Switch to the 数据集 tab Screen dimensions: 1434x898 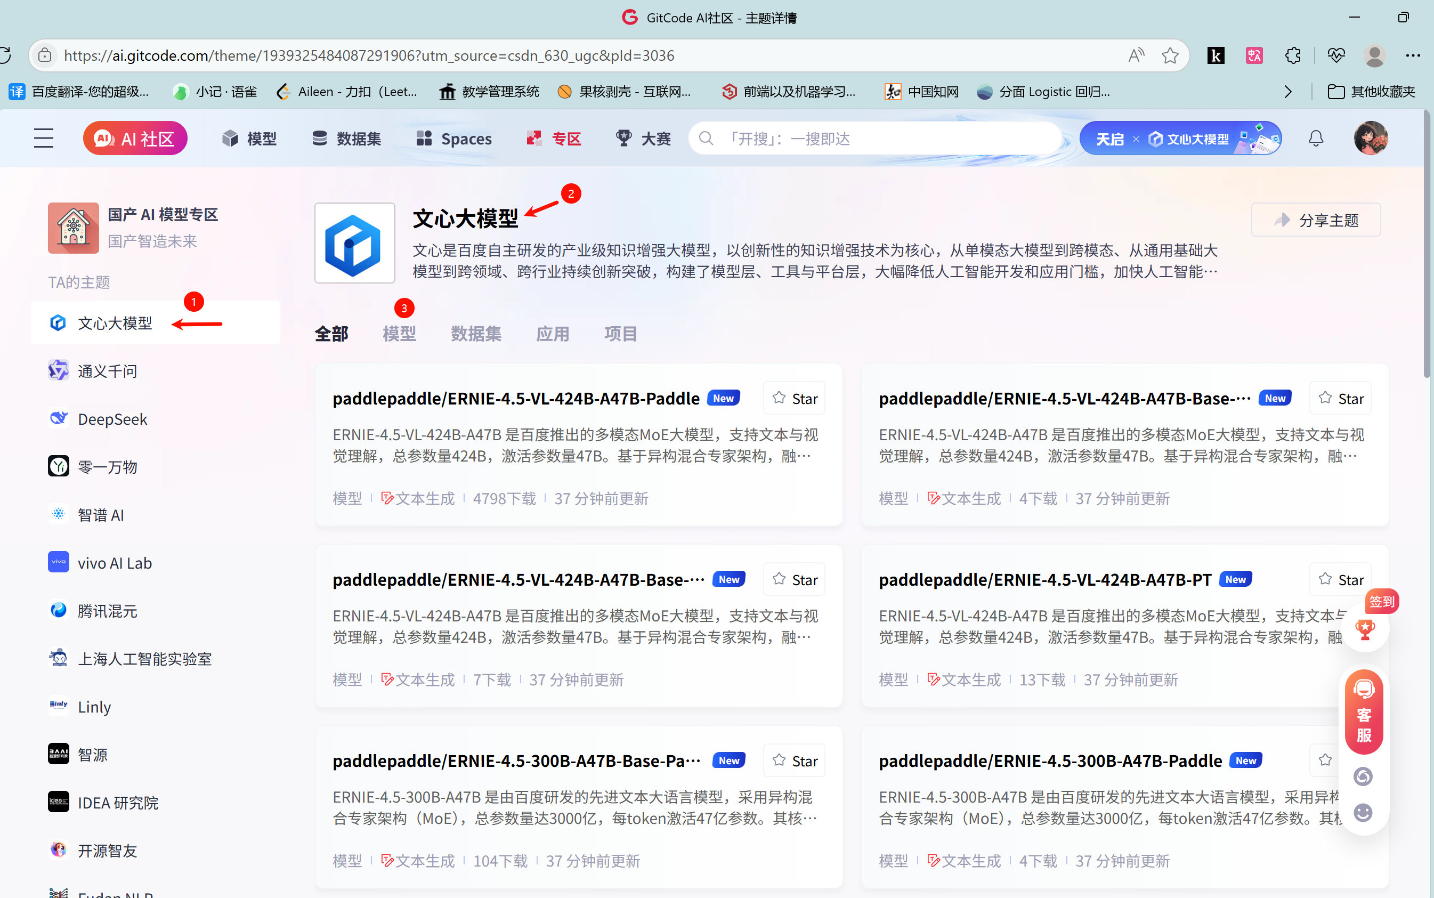pos(476,334)
